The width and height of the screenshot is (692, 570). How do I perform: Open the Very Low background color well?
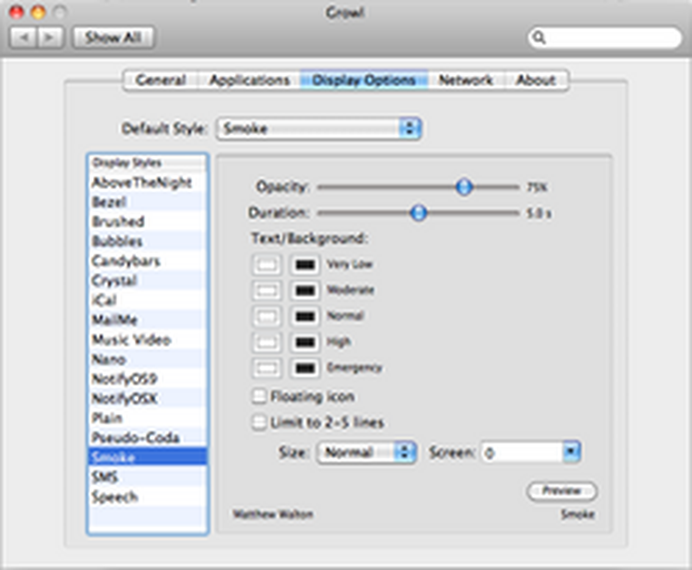coord(304,265)
